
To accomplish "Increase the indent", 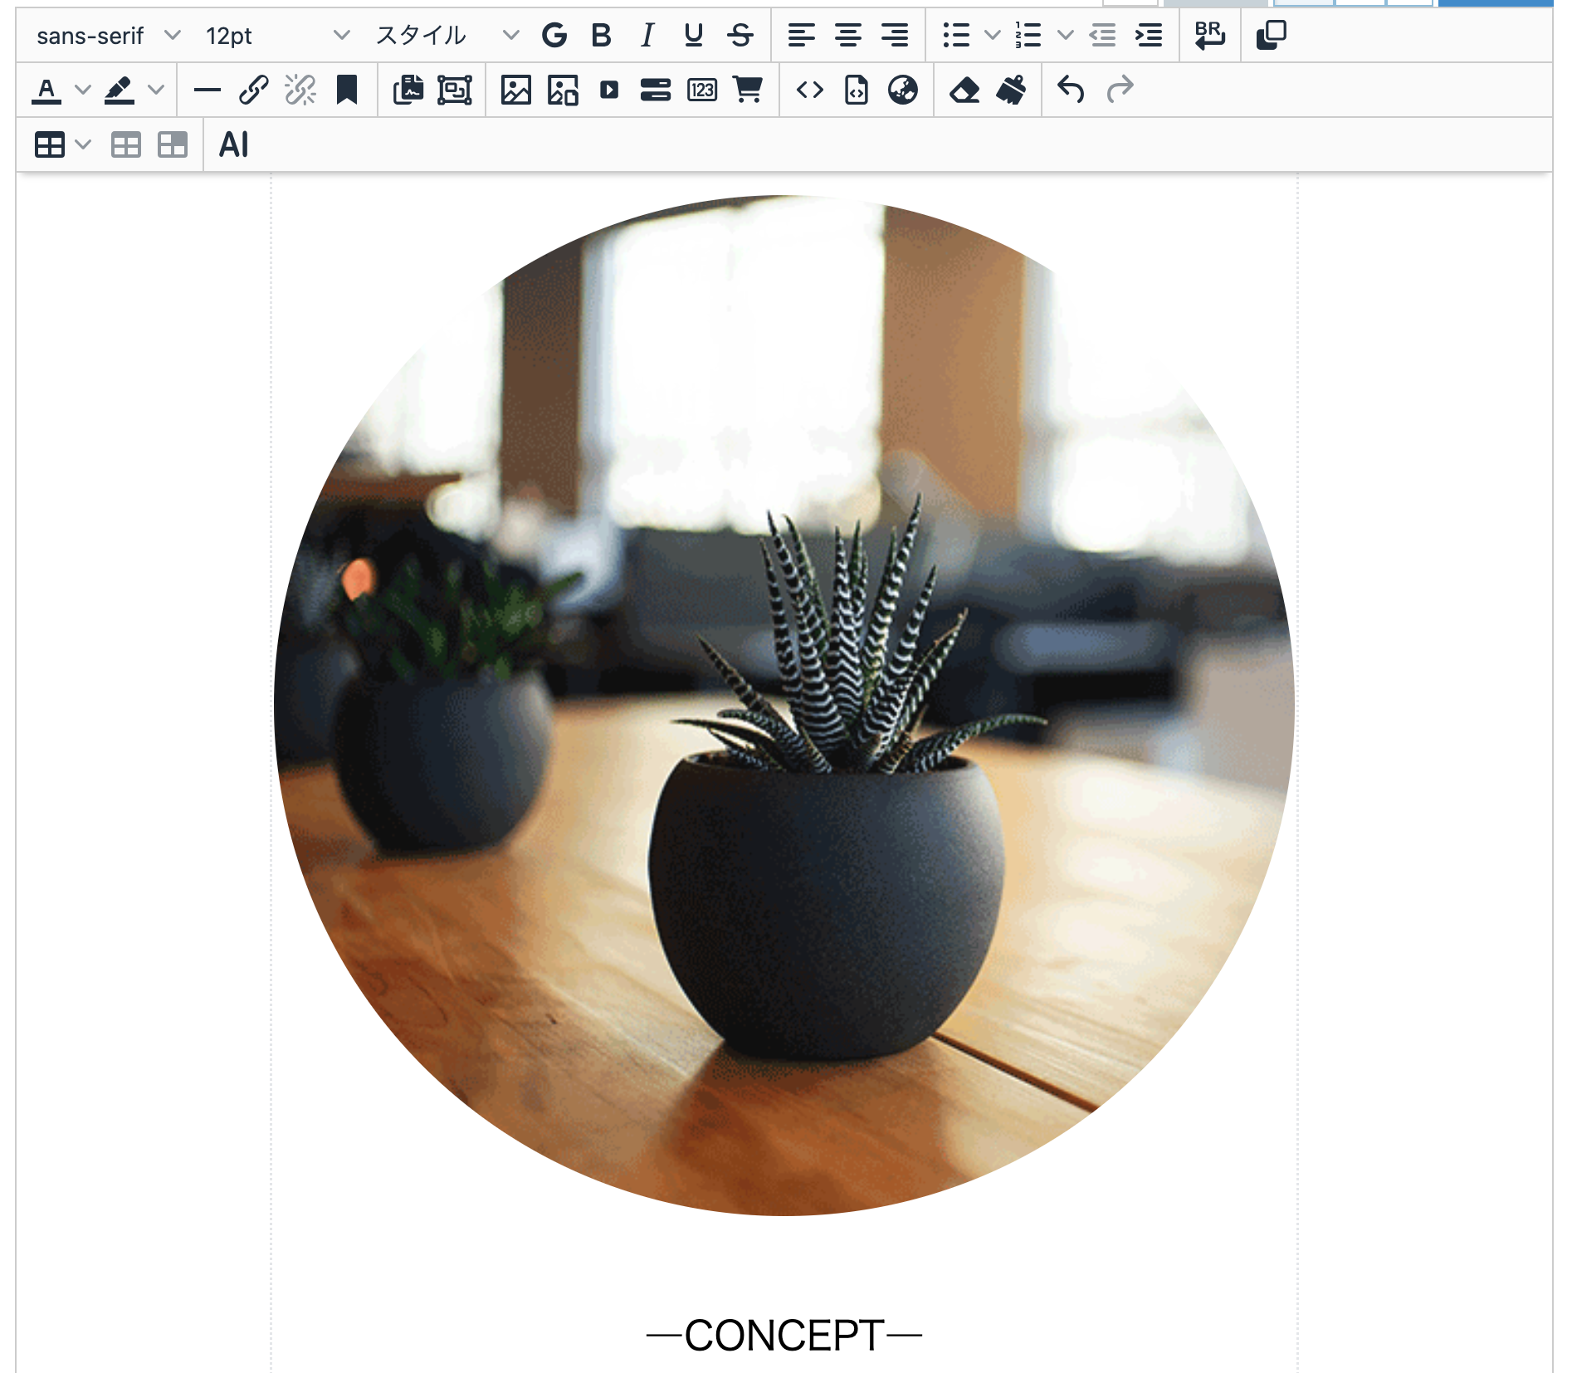I will [x=1149, y=36].
